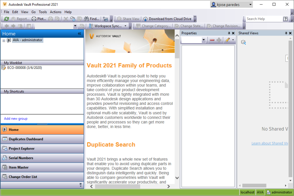Click the shared view model icon
Image resolution: width=294 pixels, height=196 pixels.
coord(243,42)
